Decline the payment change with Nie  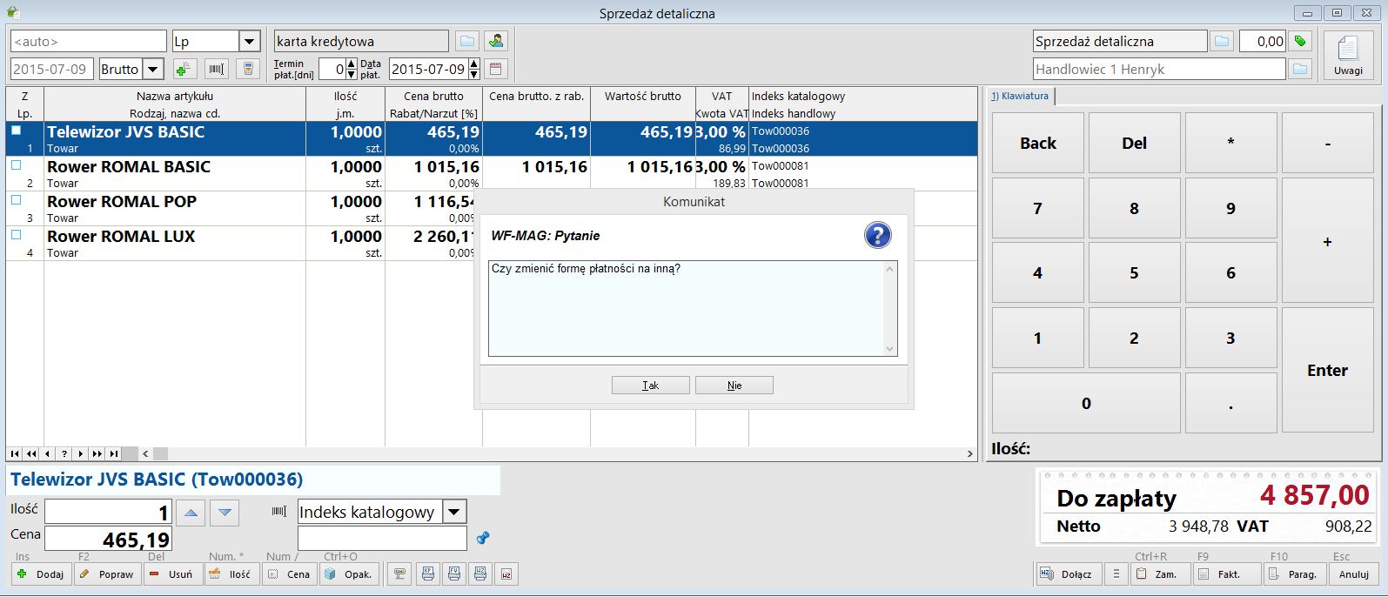(734, 386)
